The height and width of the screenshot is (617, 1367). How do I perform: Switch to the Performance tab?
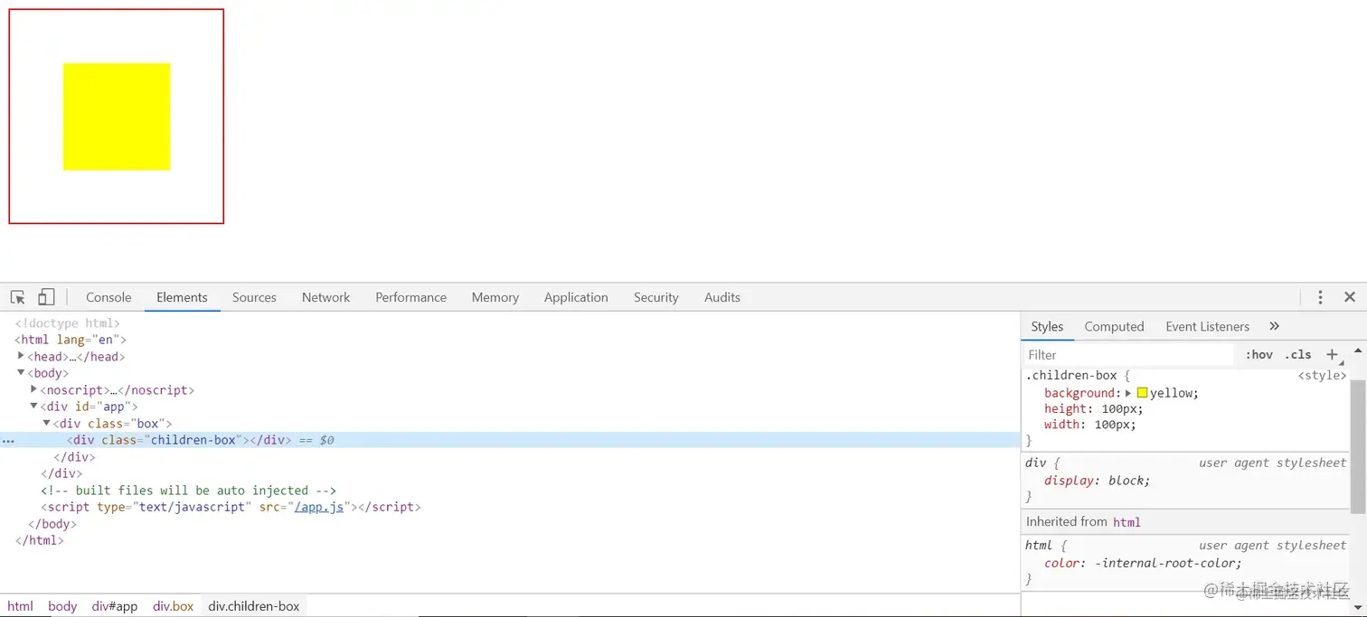(411, 297)
